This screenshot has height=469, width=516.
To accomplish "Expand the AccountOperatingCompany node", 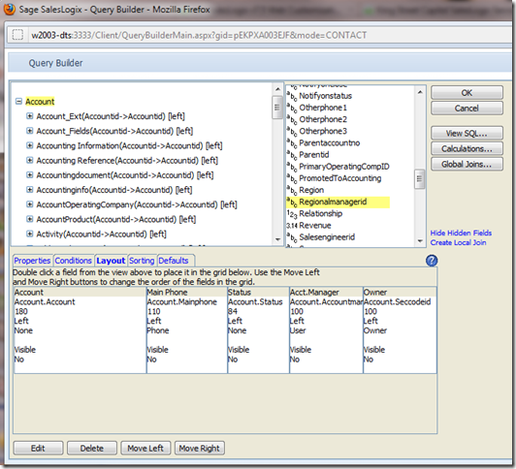I will (30, 204).
